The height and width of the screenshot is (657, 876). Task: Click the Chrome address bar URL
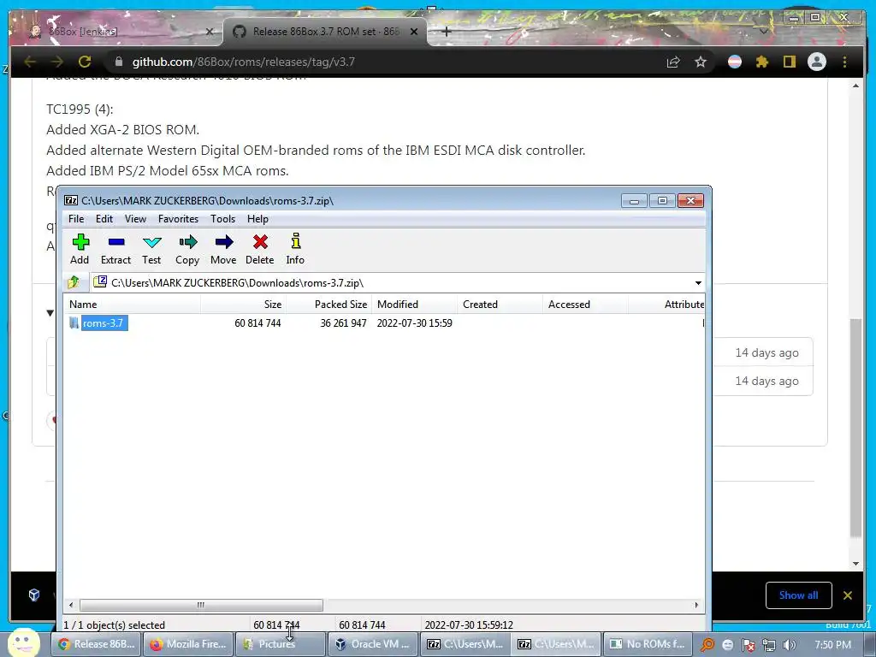[x=244, y=62]
